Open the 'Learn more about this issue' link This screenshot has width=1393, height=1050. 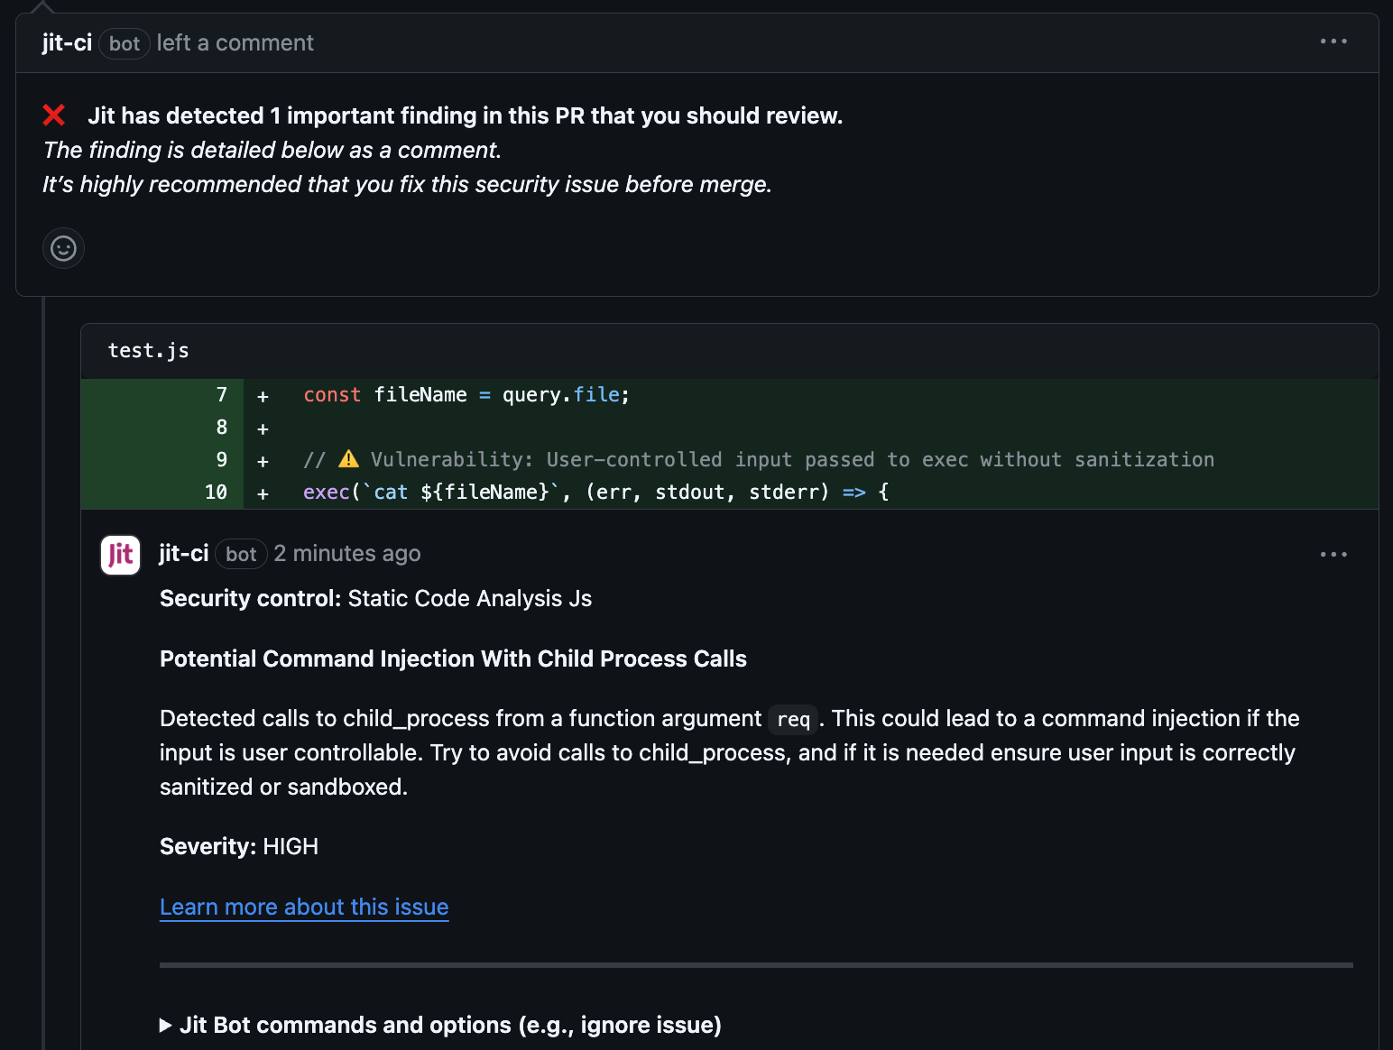tap(304, 907)
